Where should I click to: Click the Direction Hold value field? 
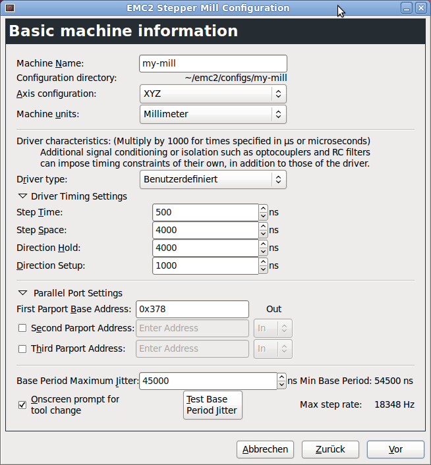(x=205, y=248)
